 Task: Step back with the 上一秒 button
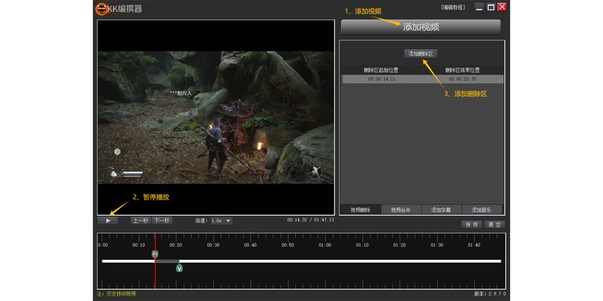click(x=140, y=221)
